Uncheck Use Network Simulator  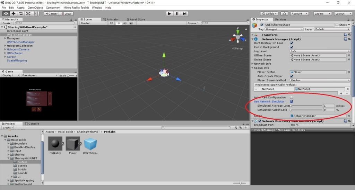click(x=292, y=101)
